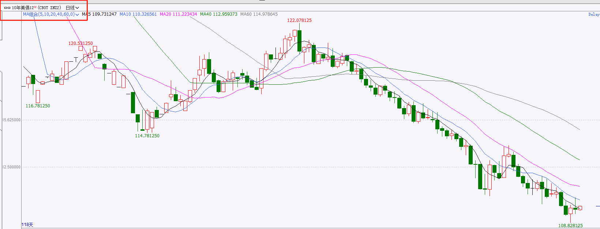The width and height of the screenshot is (600, 229).
Task: Click the MA20 111.223434 value
Action: coord(178,14)
